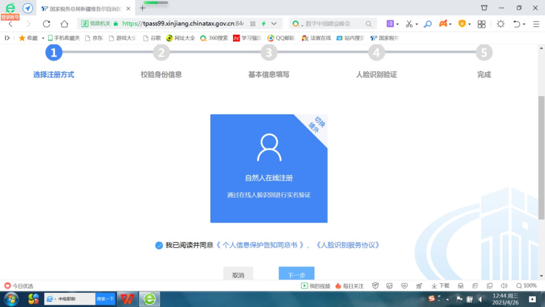The height and width of the screenshot is (307, 545).
Task: Toggle the agreement checkbox for privacy terms
Action: 159,245
